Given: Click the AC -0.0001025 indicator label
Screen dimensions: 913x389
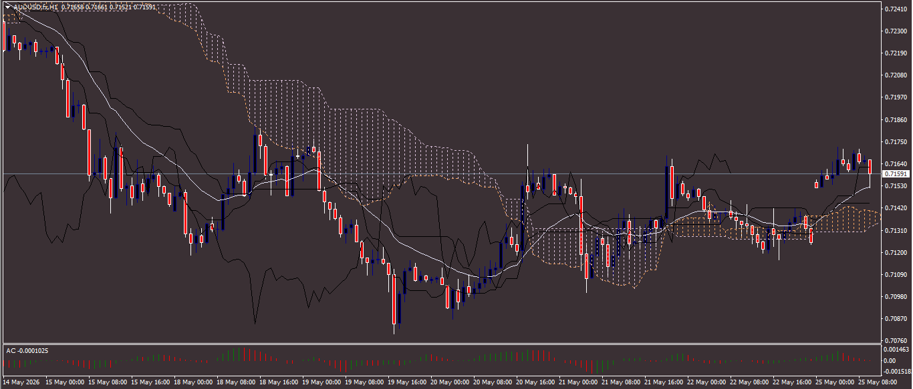Looking at the screenshot, I should tap(27, 350).
